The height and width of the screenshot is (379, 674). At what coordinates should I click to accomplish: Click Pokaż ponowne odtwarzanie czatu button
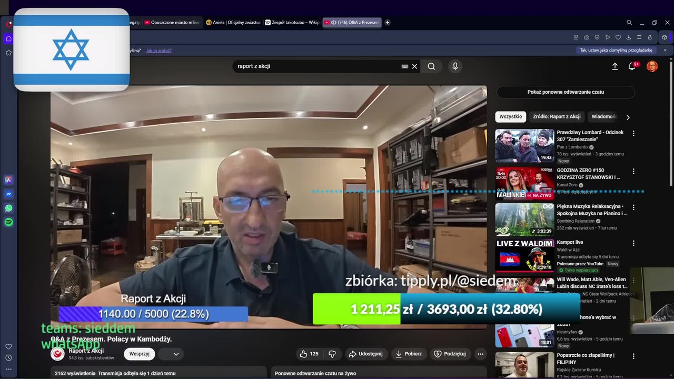point(566,92)
